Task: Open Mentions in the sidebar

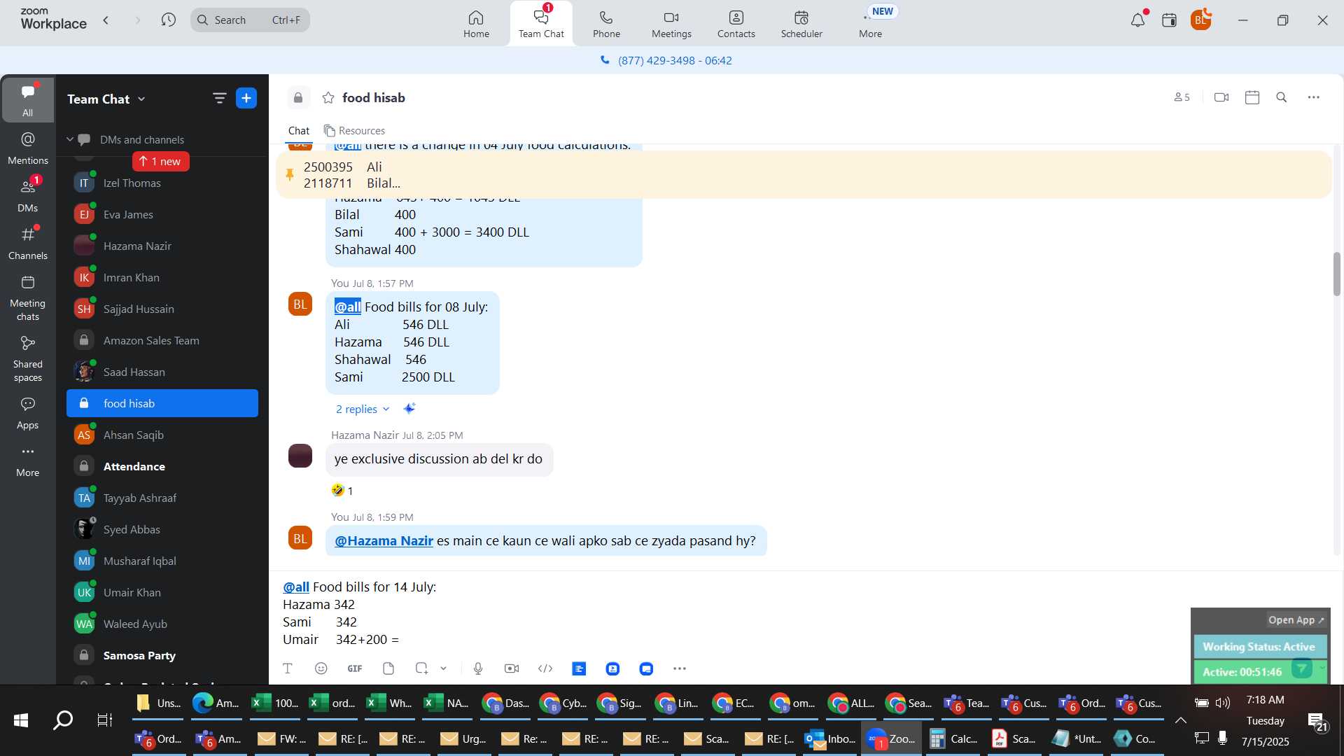Action: pos(27,148)
